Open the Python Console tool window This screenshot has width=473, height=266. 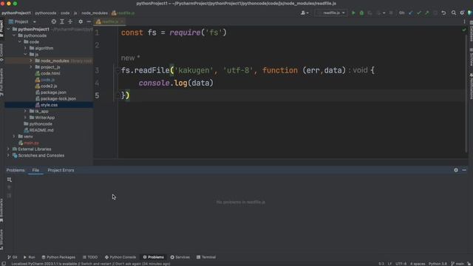pos(120,257)
